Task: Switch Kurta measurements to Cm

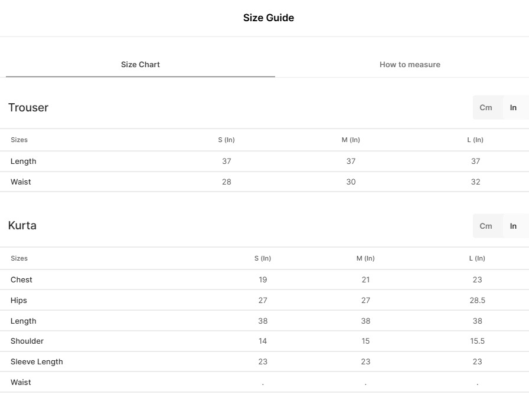Action: pos(486,226)
